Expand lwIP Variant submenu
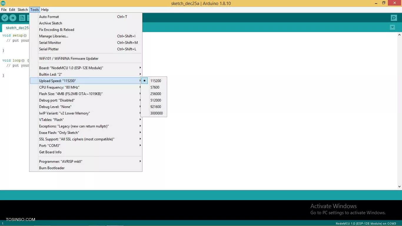This screenshot has width=402, height=226. (x=86, y=113)
